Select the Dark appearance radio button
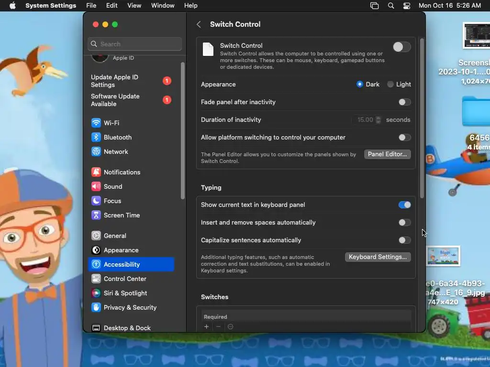 pyautogui.click(x=360, y=84)
